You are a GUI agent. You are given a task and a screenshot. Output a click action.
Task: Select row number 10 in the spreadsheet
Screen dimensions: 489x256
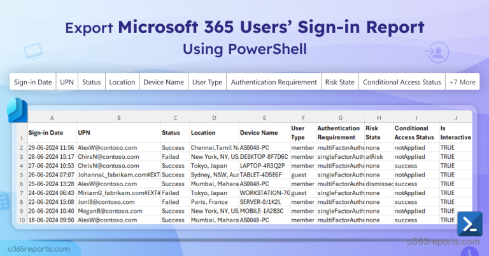click(22, 220)
